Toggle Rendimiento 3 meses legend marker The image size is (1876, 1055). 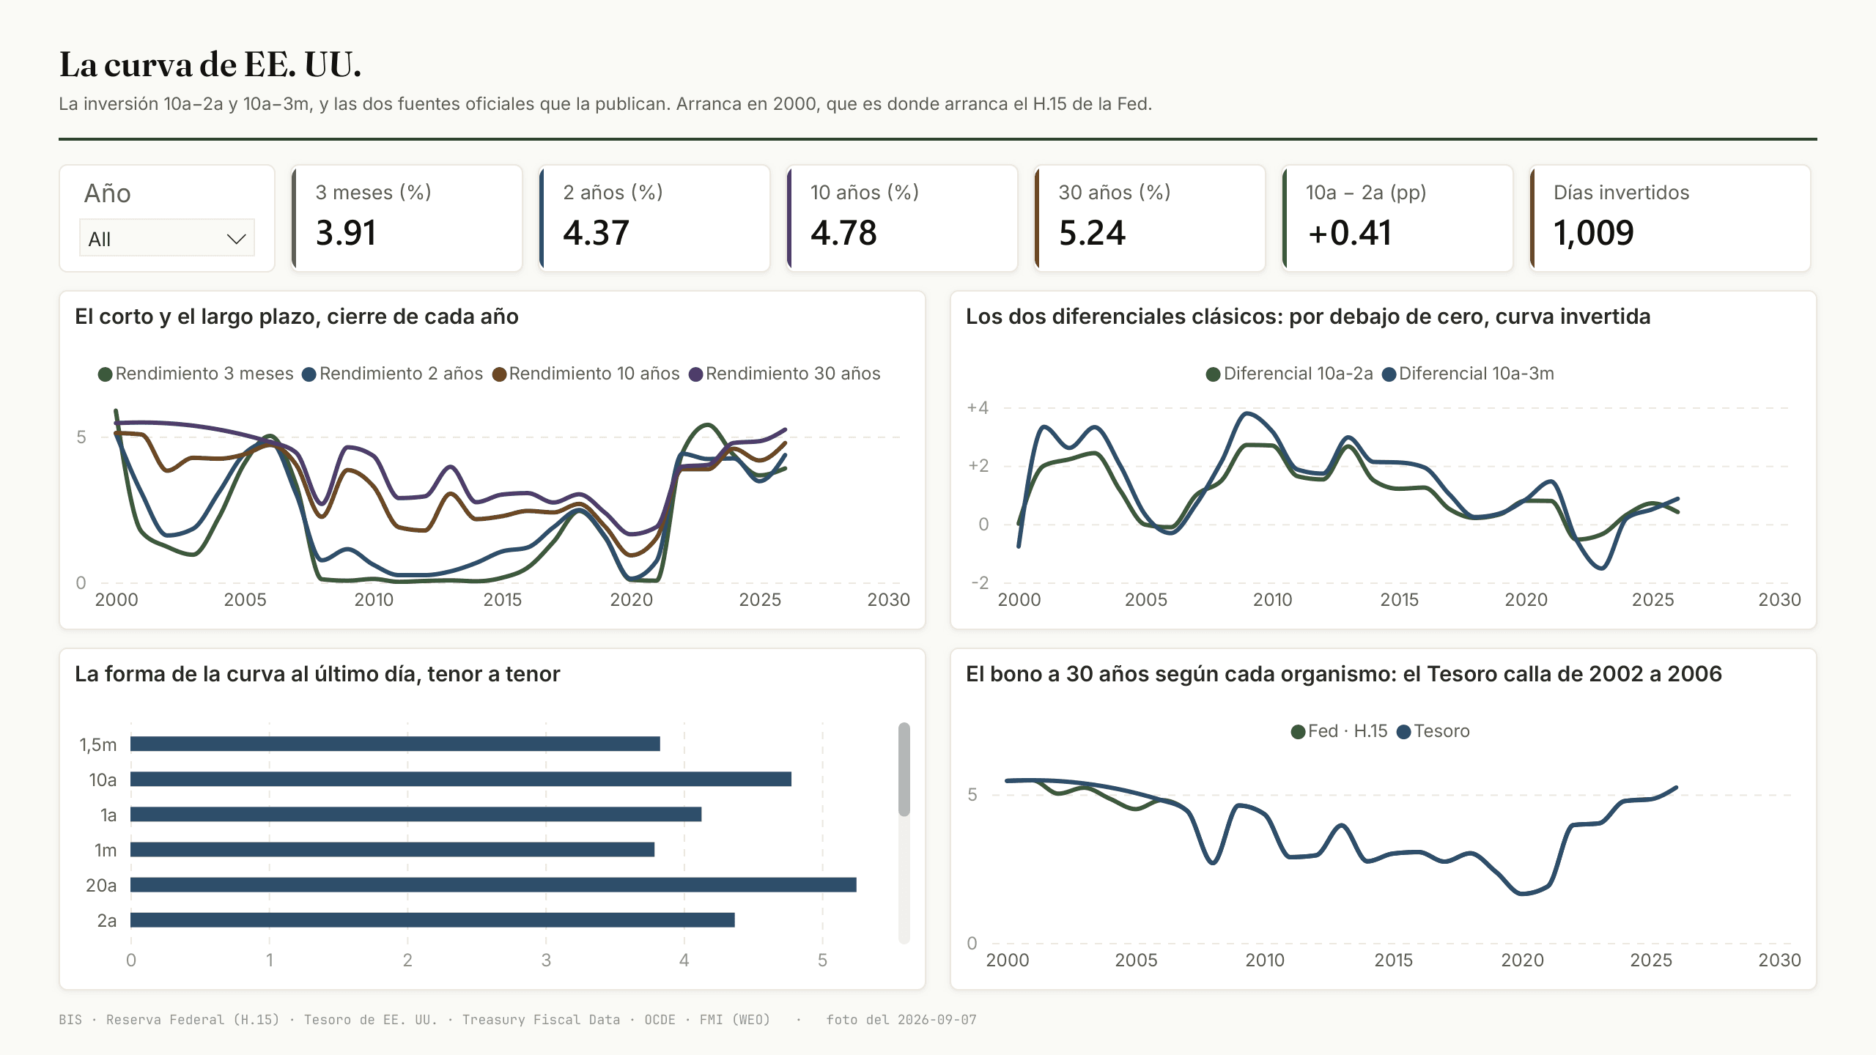(x=106, y=374)
